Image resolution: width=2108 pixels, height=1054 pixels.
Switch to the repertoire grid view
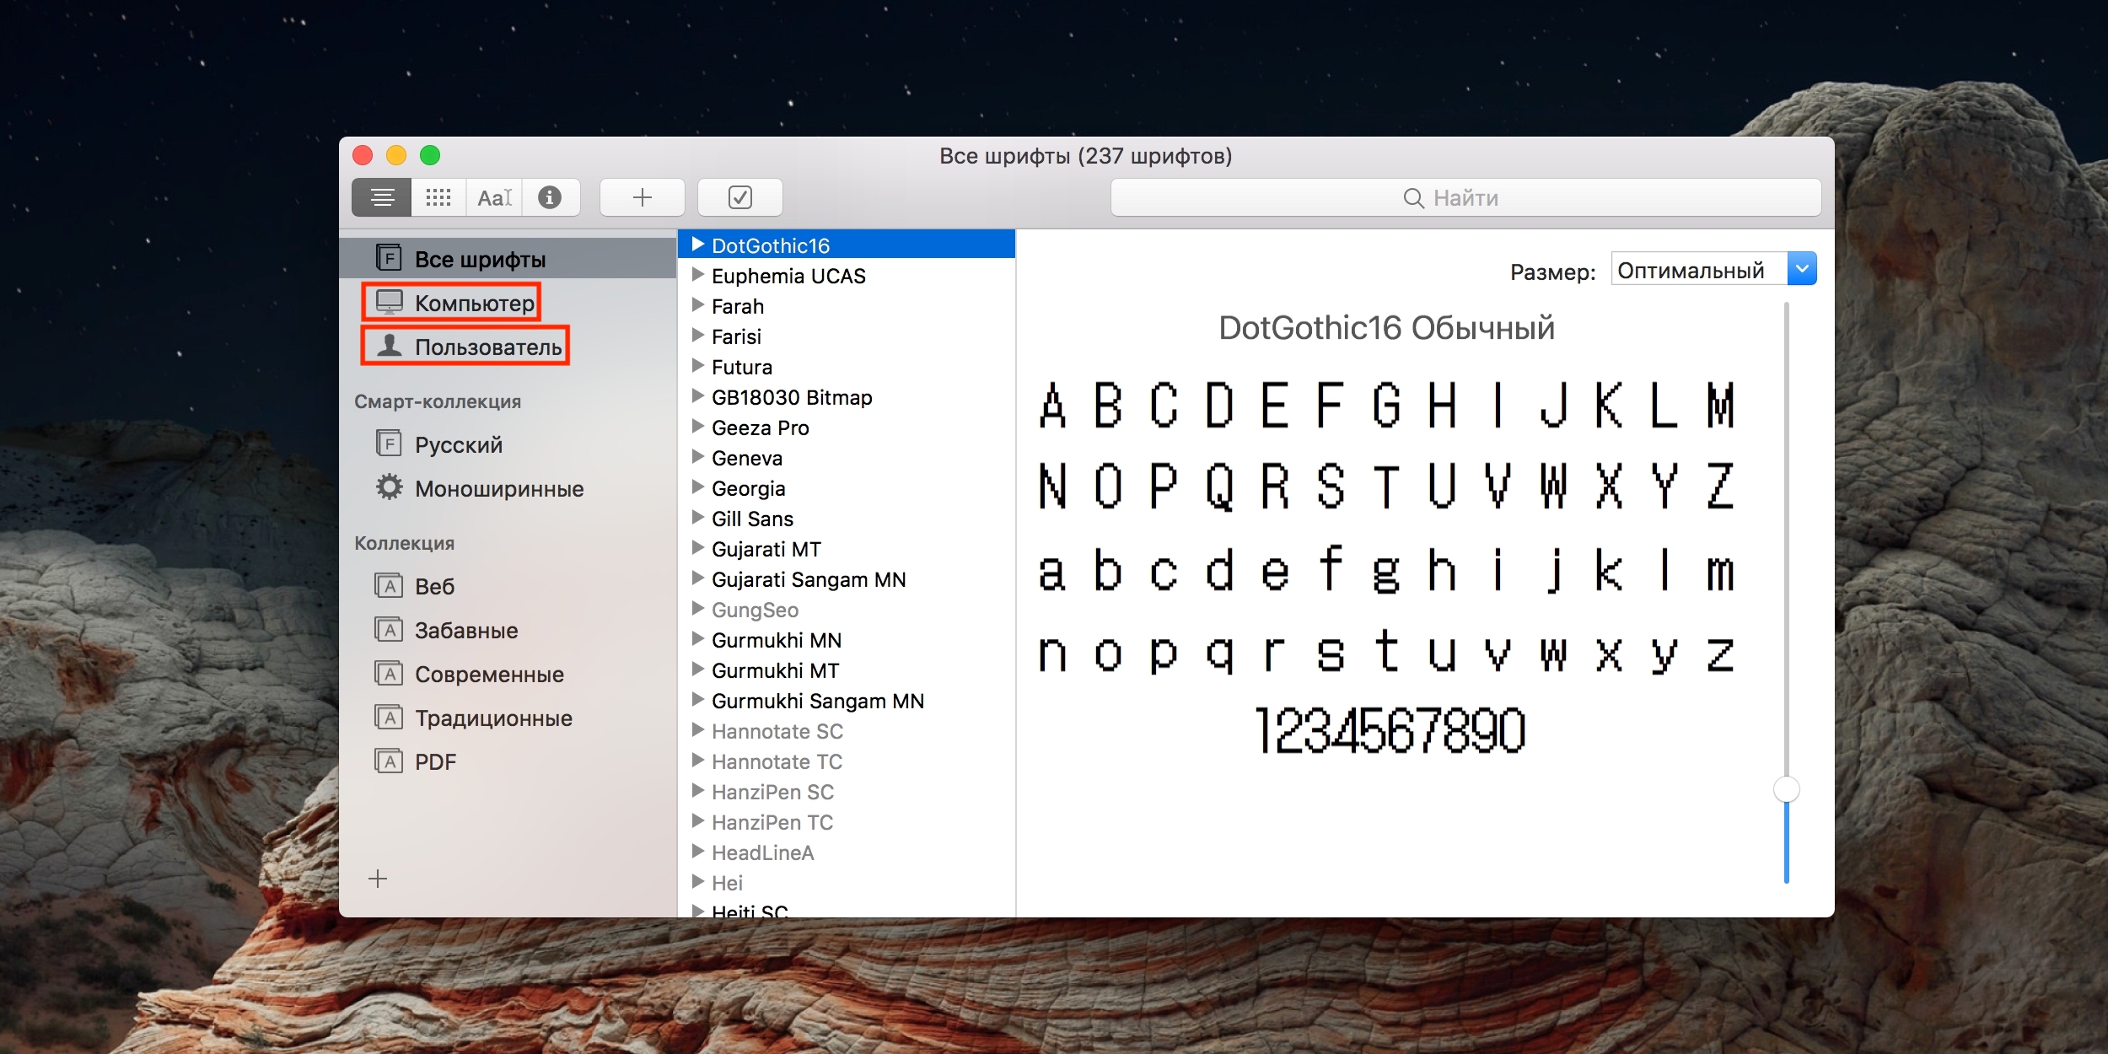pos(438,197)
